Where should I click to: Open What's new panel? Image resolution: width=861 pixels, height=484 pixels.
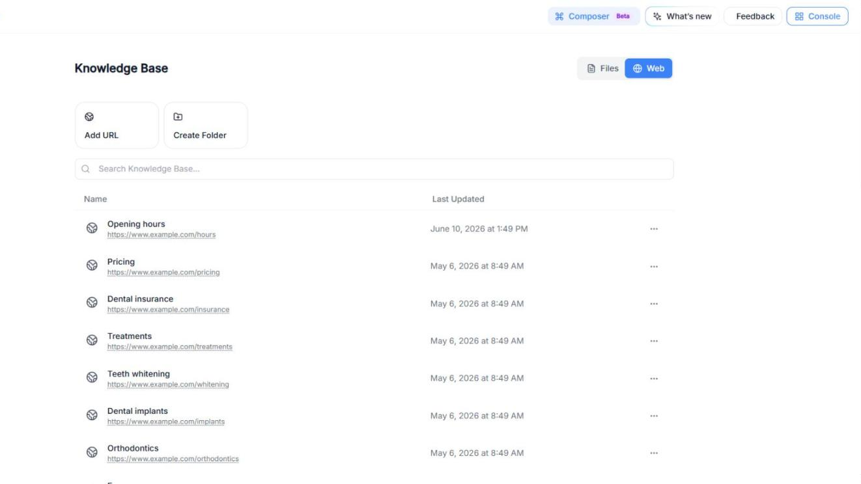[682, 16]
